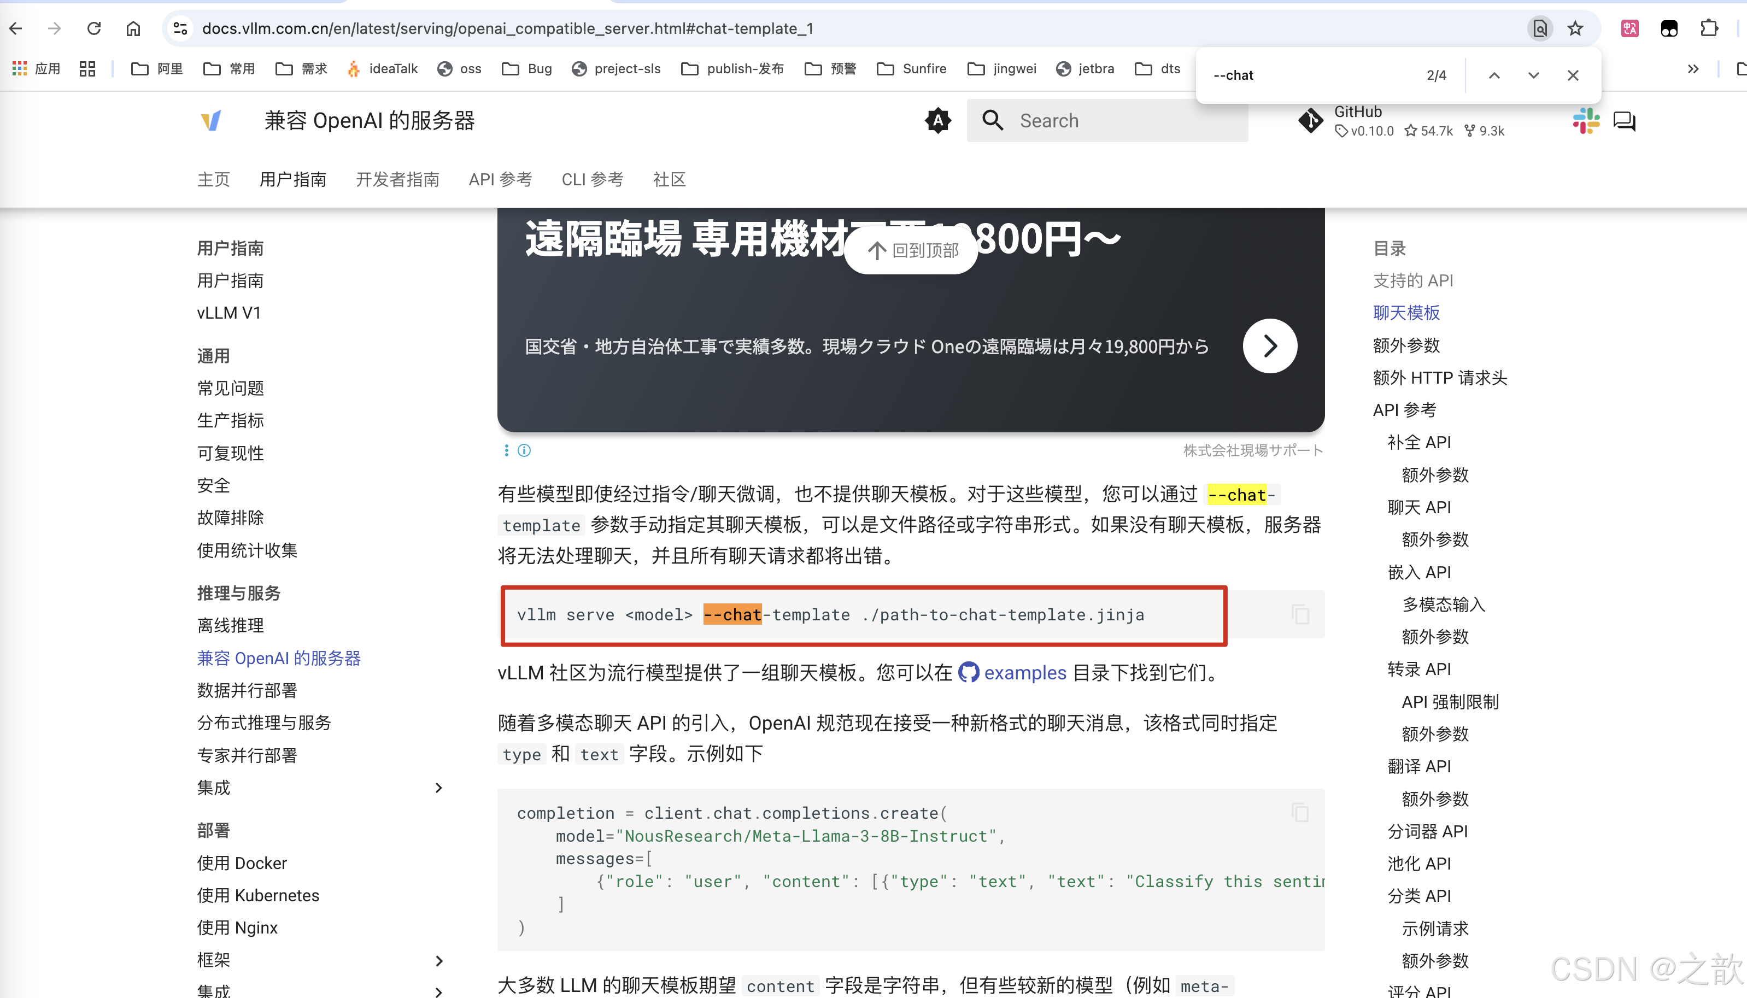Select the 用户指南 navigation tab
Image resolution: width=1747 pixels, height=998 pixels.
(292, 180)
